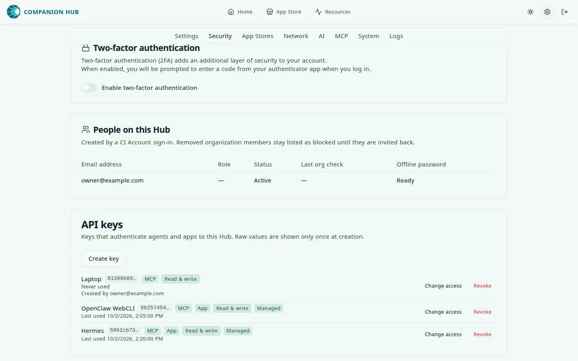Change access for the Laptop key

443,286
